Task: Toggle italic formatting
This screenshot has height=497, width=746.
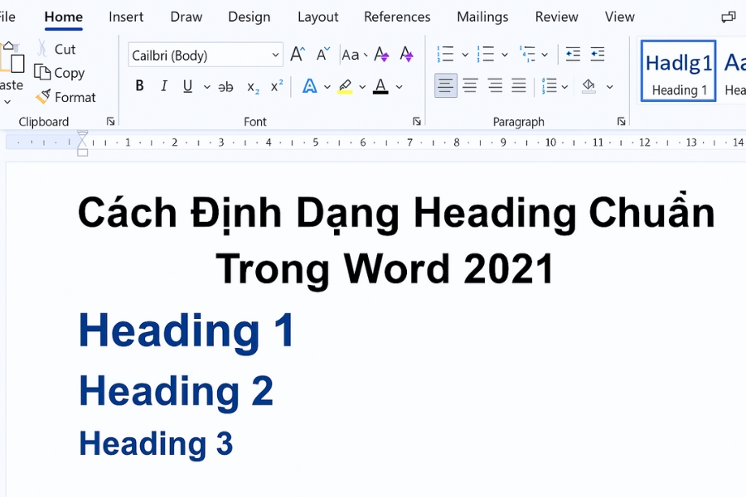Action: click(x=163, y=85)
